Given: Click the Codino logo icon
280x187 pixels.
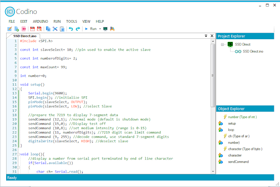Looking at the screenshot, I should click(10, 12).
